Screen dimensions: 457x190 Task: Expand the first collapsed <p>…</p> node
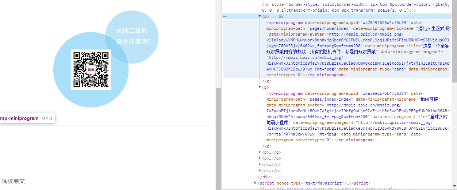(260, 152)
